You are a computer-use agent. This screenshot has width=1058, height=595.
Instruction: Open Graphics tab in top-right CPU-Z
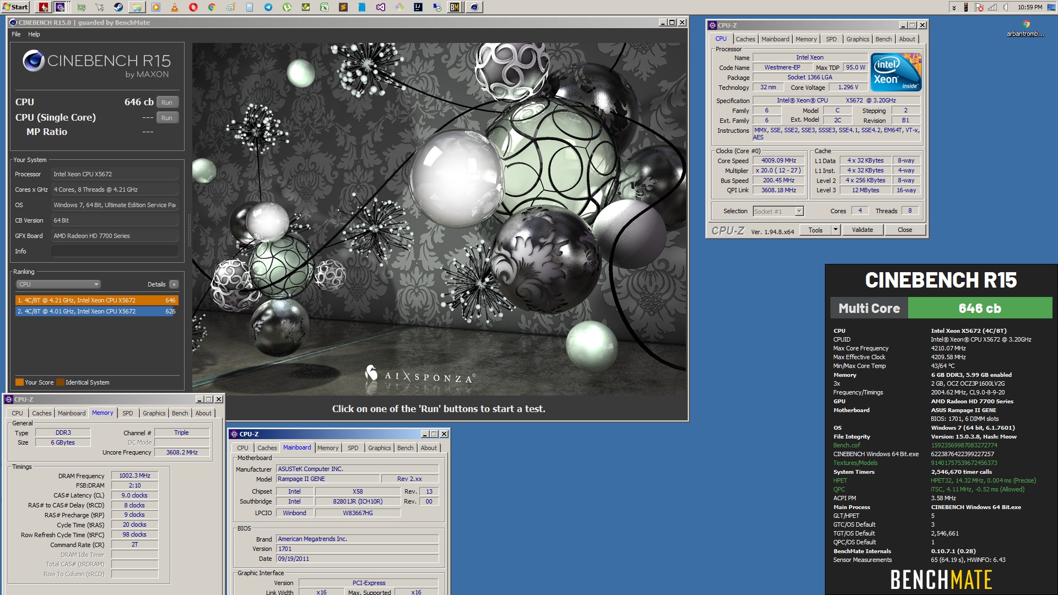click(x=857, y=39)
